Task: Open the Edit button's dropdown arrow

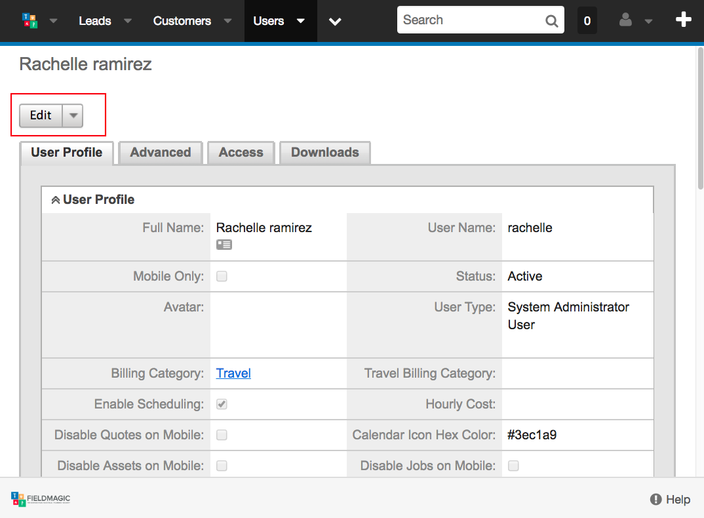Action: pyautogui.click(x=73, y=115)
